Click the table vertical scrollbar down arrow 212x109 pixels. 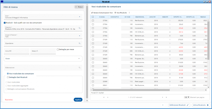point(208,87)
